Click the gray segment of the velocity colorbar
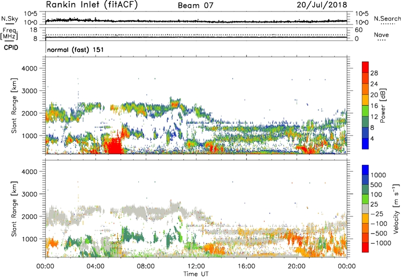The height and width of the screenshot is (277, 401). click(365, 208)
